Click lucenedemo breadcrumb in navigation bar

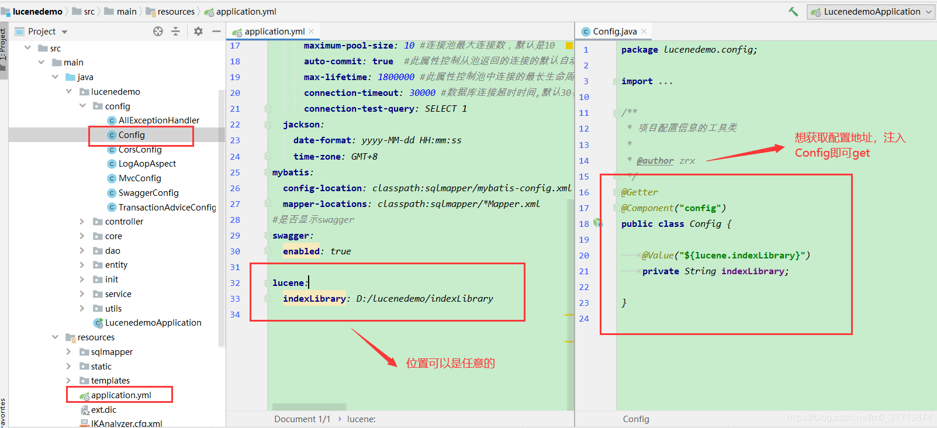tap(32, 12)
